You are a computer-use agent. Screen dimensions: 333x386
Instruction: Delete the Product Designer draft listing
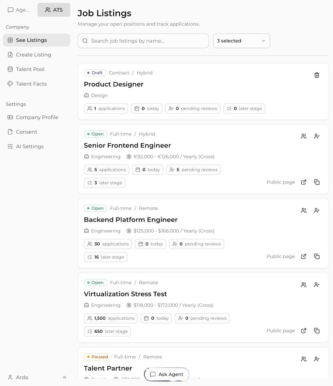click(x=317, y=75)
